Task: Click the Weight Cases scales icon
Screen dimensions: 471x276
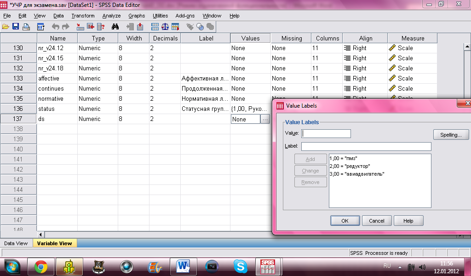Action: tap(165, 27)
